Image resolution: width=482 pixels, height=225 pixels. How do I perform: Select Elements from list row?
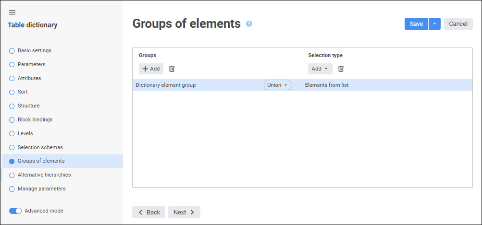[x=387, y=85]
